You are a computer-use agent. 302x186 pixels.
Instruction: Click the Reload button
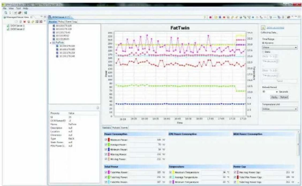tap(284, 97)
